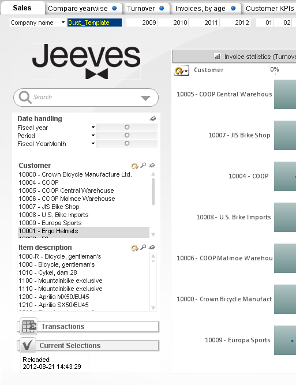Open search in Customer list box
The image size is (296, 385).
point(143,165)
